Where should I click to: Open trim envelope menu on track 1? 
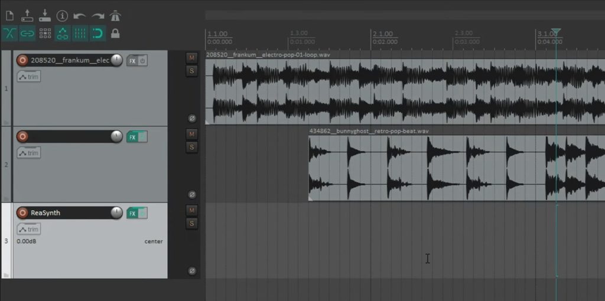click(29, 77)
